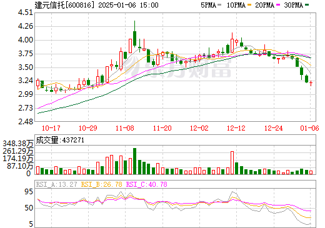Viewport: 325px width, 228px height.
Task: Click the 261.29万 volume axis label
Action: click(18, 151)
